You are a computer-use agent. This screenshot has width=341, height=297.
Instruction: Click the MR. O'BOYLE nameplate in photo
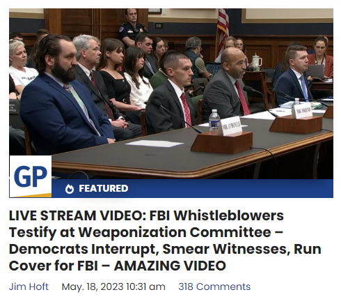click(x=232, y=126)
